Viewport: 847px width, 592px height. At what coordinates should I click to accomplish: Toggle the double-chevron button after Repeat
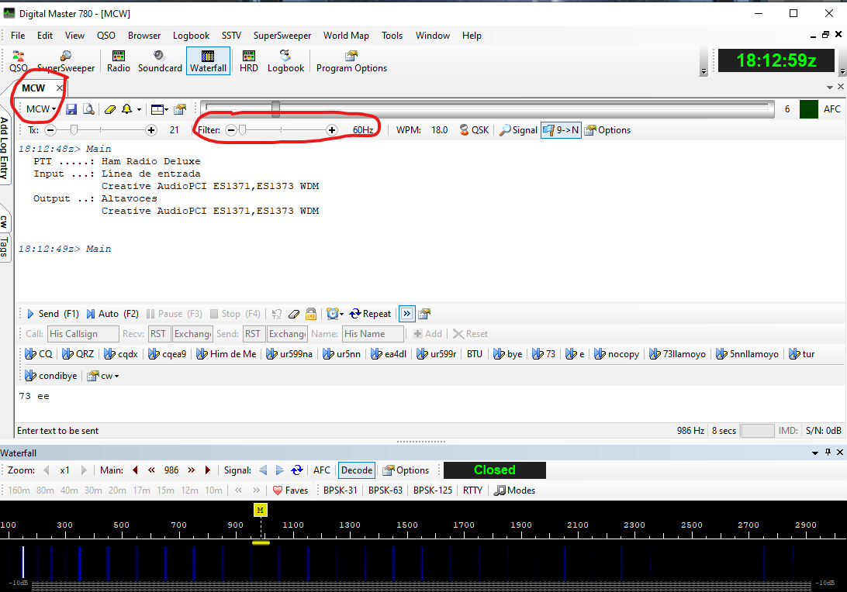click(406, 314)
